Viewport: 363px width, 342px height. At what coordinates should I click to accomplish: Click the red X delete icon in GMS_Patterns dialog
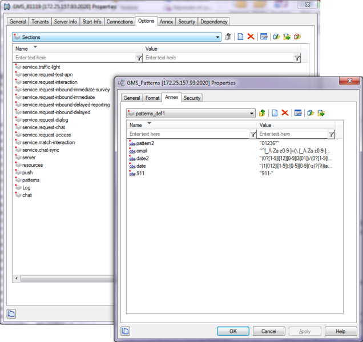pyautogui.click(x=285, y=113)
